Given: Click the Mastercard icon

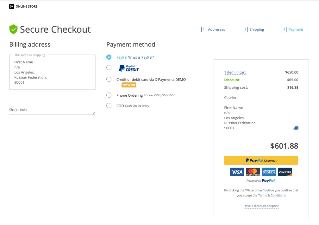Looking at the screenshot, I should click(253, 171).
